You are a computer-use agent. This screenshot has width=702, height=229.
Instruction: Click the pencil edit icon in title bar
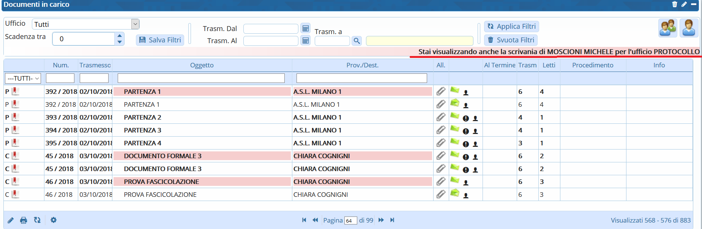click(x=684, y=5)
